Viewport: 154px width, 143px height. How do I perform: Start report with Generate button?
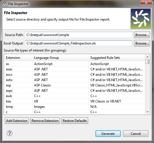click(x=108, y=134)
